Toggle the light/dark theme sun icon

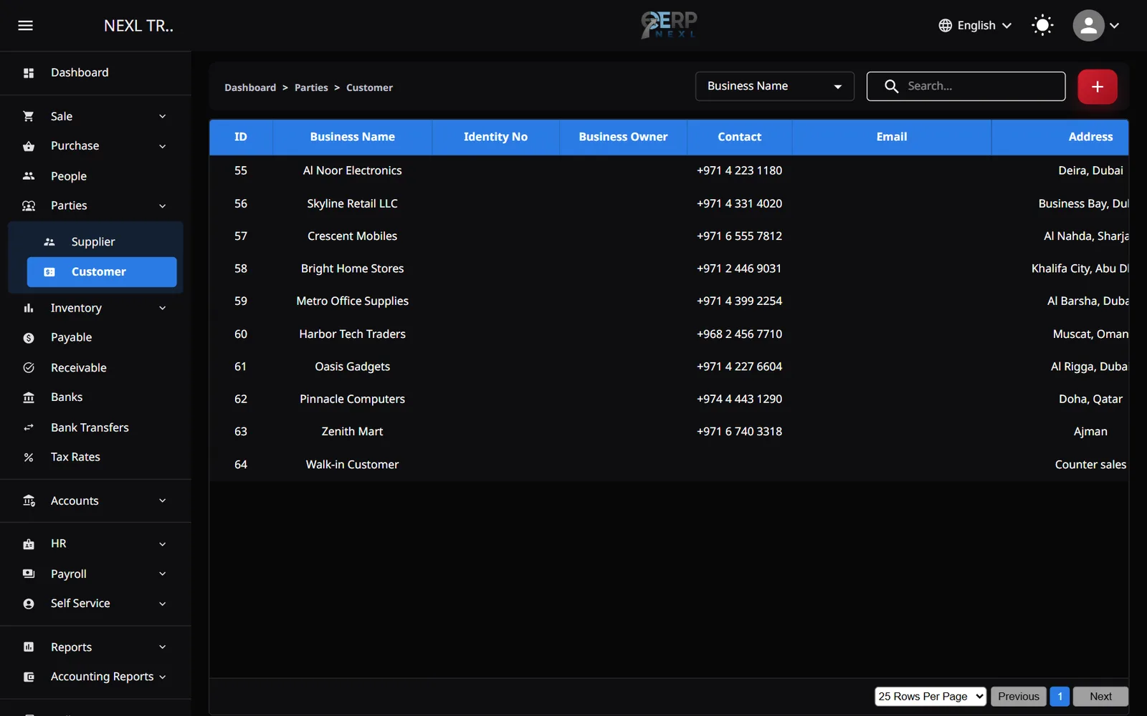pyautogui.click(x=1042, y=26)
